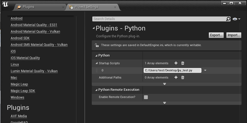Close the Plugins tab
The image size is (247, 123).
tap(63, 7)
